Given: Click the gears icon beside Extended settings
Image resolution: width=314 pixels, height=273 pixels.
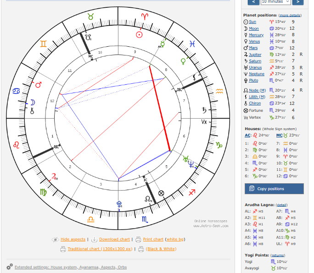Looking at the screenshot, I should [x=10, y=267].
